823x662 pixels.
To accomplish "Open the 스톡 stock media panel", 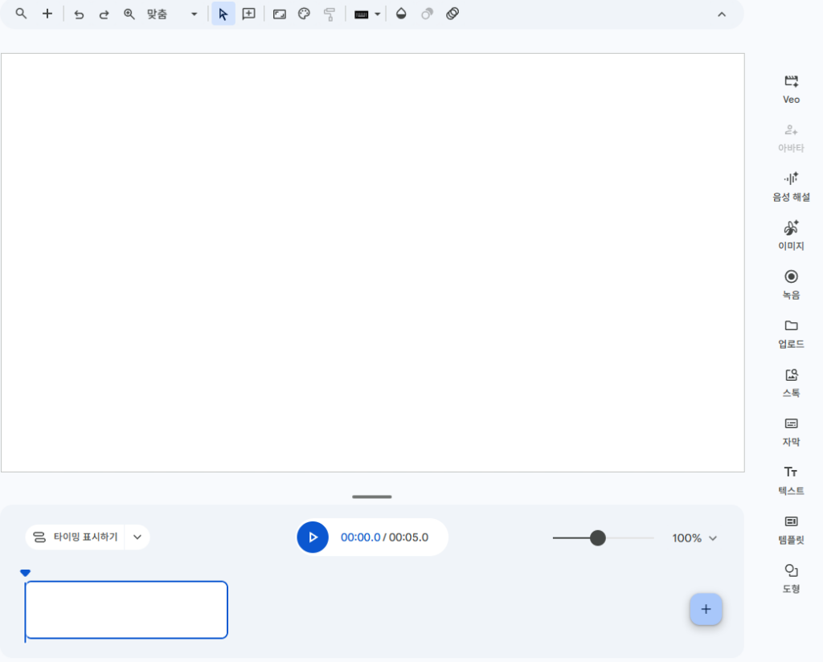I will (x=791, y=382).
